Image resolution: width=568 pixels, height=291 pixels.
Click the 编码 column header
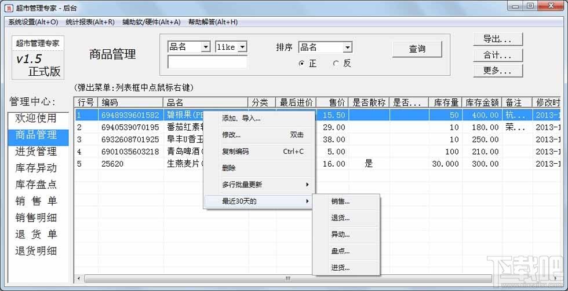(131, 102)
